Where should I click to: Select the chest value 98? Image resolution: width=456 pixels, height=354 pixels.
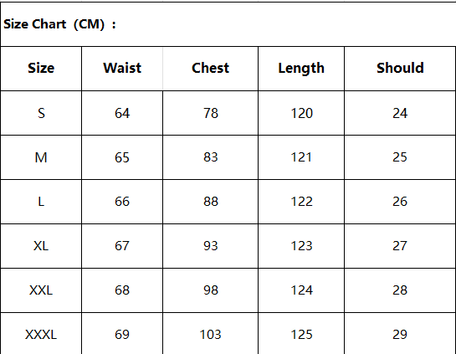(210, 290)
